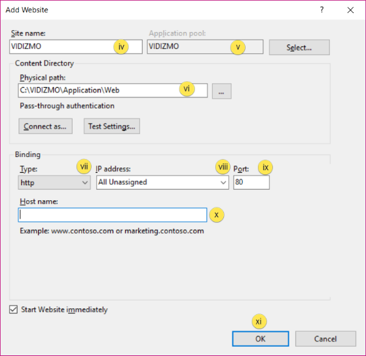Click the yellow ix marker near Port
This screenshot has width=366, height=356.
click(265, 168)
